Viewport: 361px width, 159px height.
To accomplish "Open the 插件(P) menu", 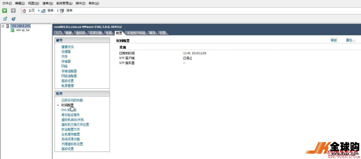I will (80, 3).
